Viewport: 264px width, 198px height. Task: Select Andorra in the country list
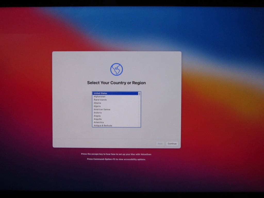(x=115, y=113)
